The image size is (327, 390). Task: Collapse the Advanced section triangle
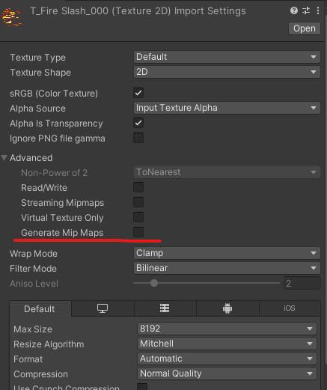(x=4, y=158)
